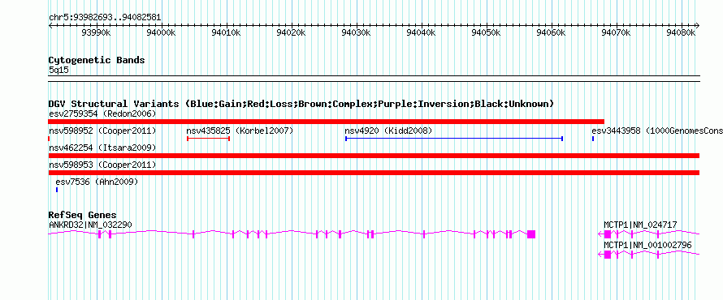Click the 94060k ruler tick label
723x300 pixels.
point(551,32)
